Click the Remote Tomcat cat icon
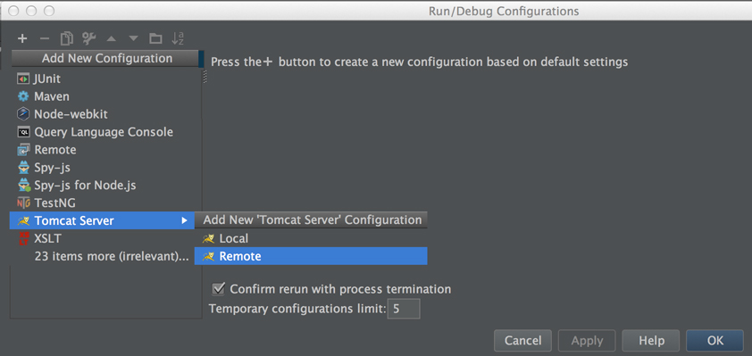752x356 pixels. point(208,256)
